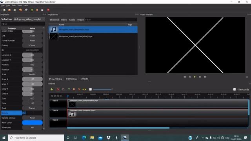Viewport: 251px width, 141px height.
Task: Open Frame Number value None
Action: [x=32, y=41]
